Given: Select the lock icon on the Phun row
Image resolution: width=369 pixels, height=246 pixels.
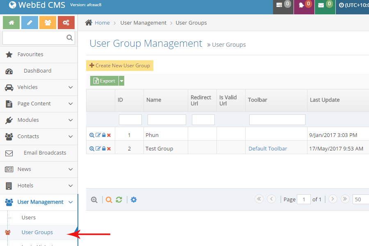Looking at the screenshot, I should (x=104, y=135).
